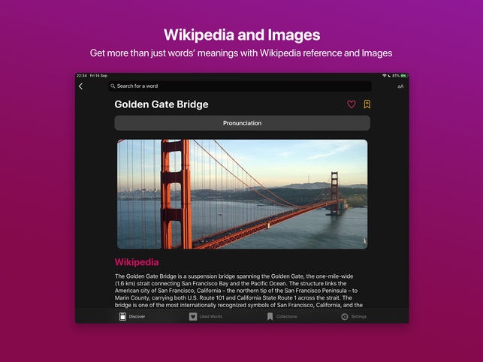Tap the Pronunciation button
The height and width of the screenshot is (362, 483).
[242, 123]
